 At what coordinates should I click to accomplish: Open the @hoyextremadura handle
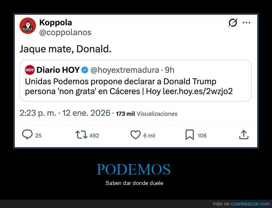125,70
